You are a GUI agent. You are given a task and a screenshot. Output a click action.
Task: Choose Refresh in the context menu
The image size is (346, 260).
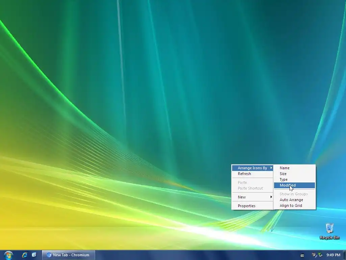pos(252,174)
